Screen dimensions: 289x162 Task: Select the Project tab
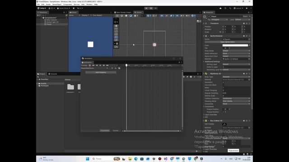click(x=41, y=74)
